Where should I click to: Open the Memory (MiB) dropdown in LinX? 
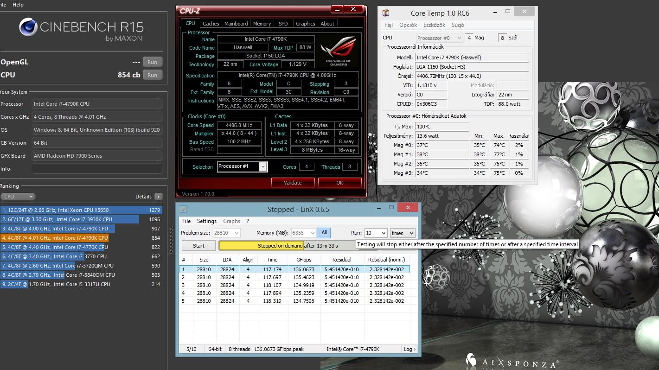[312, 233]
